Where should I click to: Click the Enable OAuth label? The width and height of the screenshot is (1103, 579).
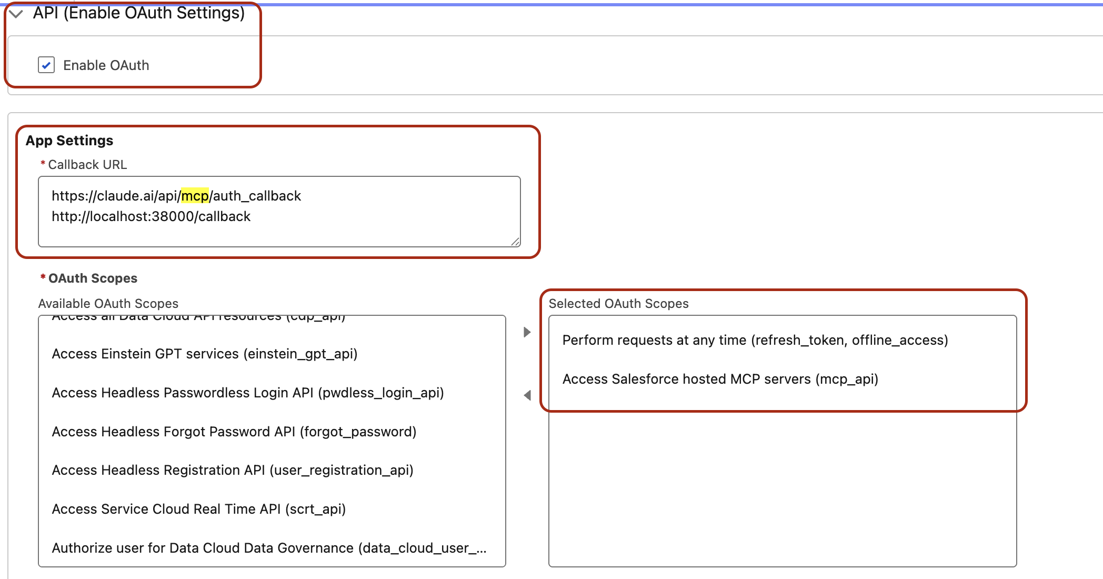click(106, 65)
